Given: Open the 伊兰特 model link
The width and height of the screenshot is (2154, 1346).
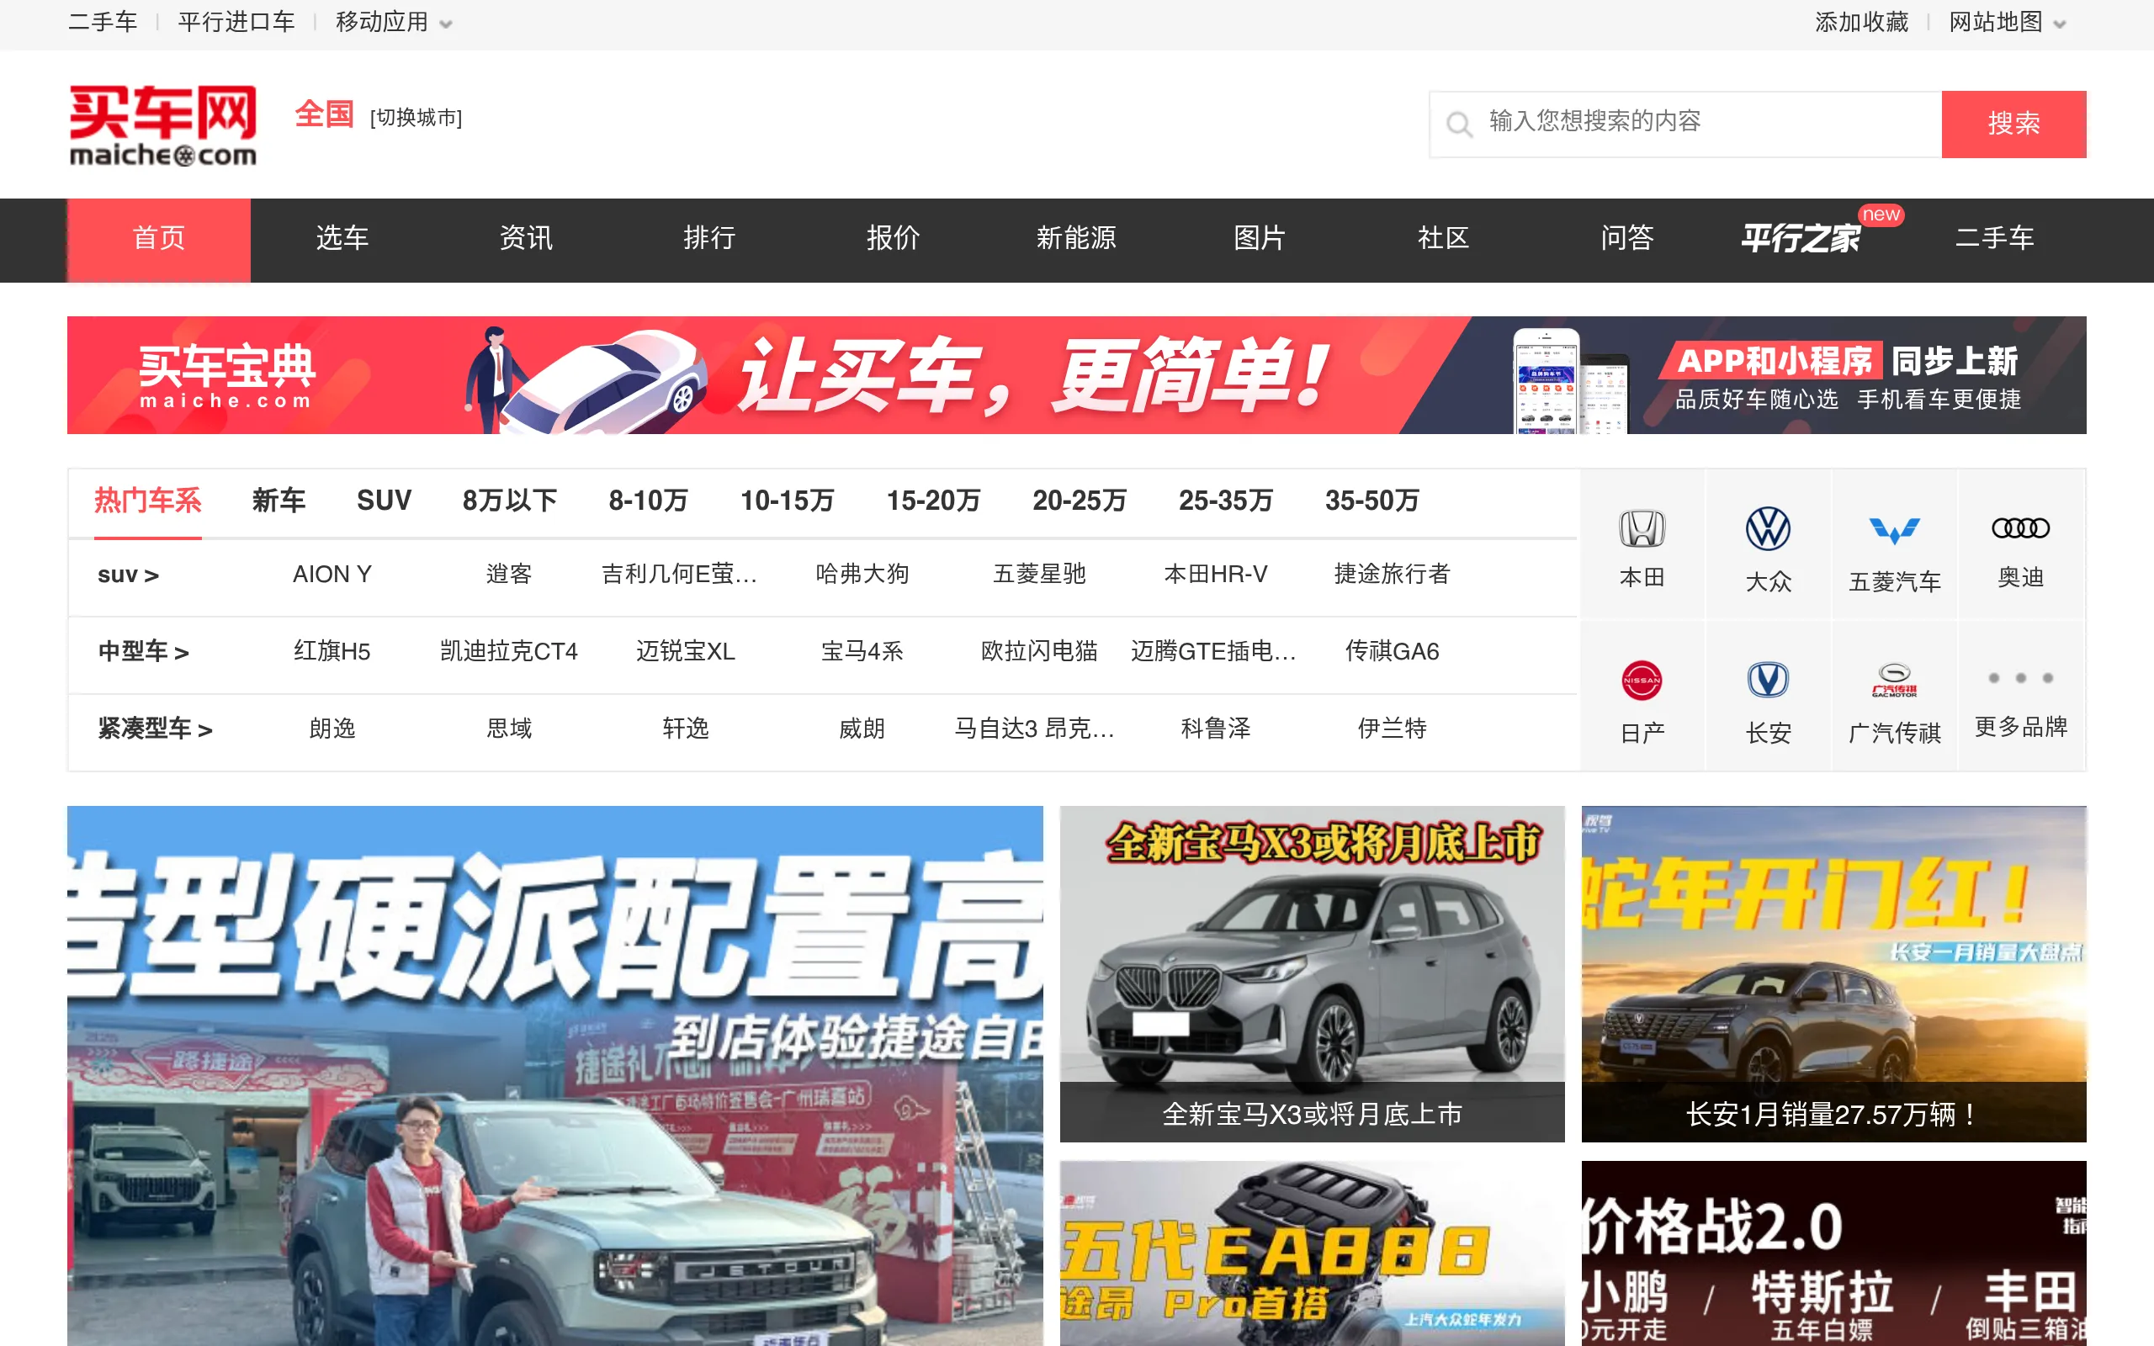Looking at the screenshot, I should [1392, 729].
